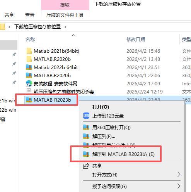191x192 pixels.
Task: Click the share icon beside 共享 in menu
Action: point(86,166)
